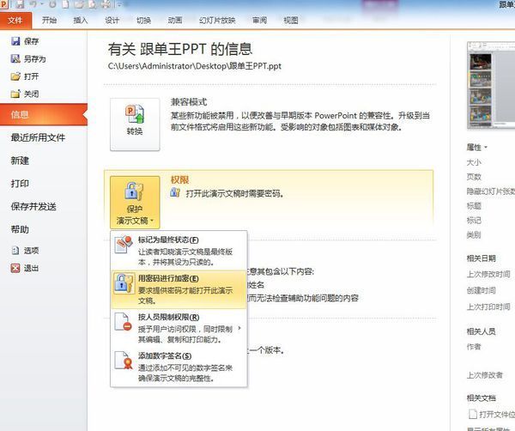Screen dimensions: 515x431
Task: Close the presentation with 关闭
Action: pyautogui.click(x=15, y=94)
